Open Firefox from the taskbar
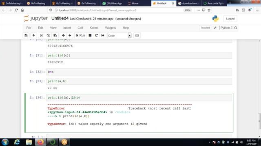The height and width of the screenshot is (146, 261). tap(40, 142)
